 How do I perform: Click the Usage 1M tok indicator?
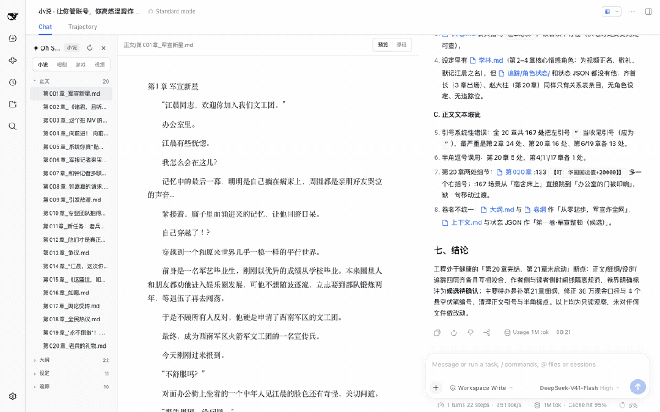tap(527, 332)
